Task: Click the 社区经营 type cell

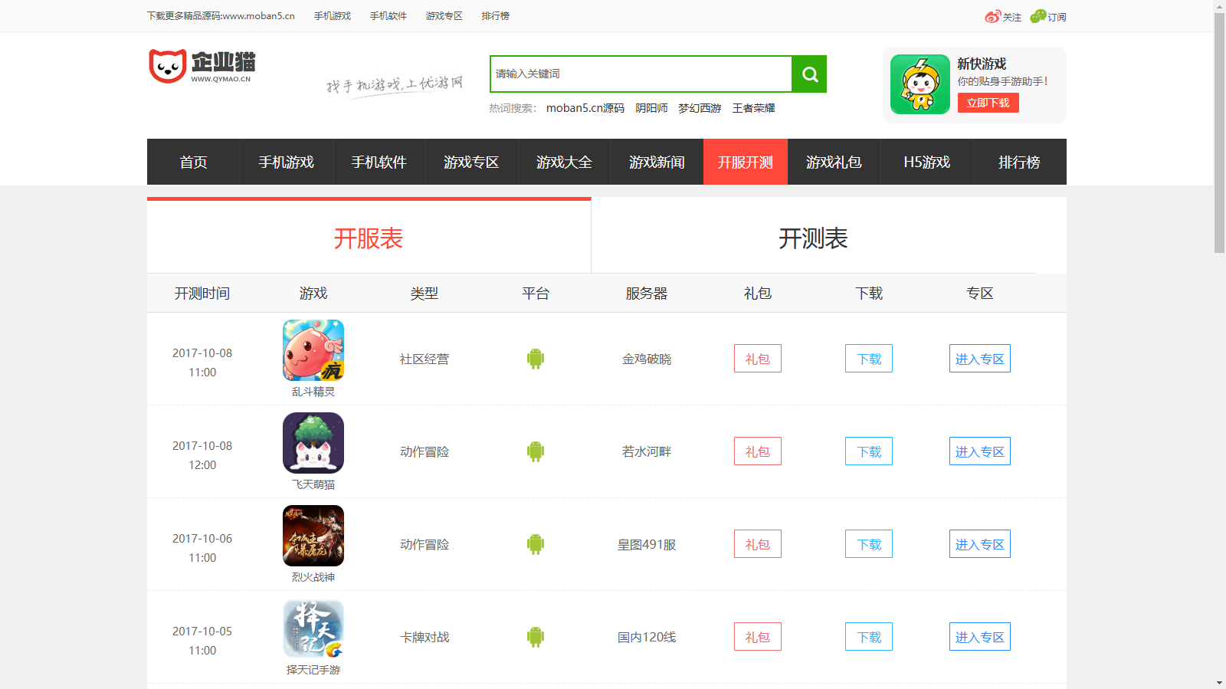Action: click(425, 359)
